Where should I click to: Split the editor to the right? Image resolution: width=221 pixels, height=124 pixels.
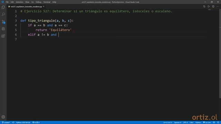pos(213,7)
